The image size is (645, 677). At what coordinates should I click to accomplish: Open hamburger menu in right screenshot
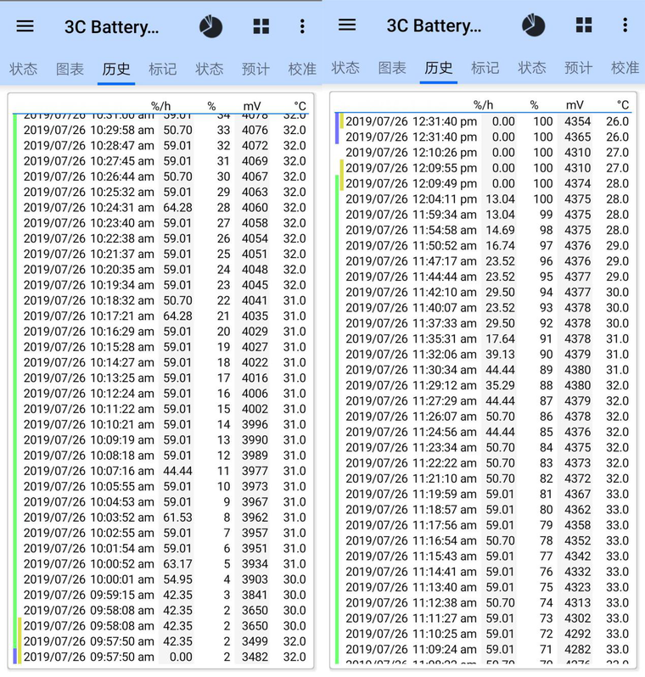pyautogui.click(x=347, y=25)
